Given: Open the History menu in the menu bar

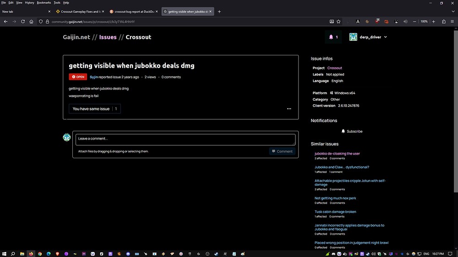Looking at the screenshot, I should (29, 3).
